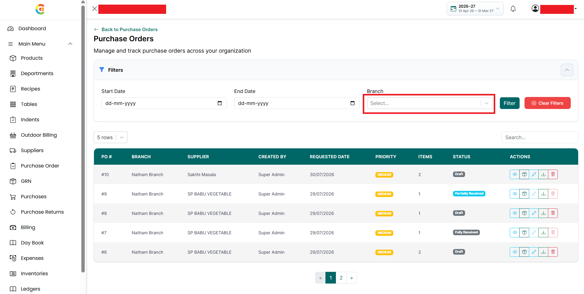The height and width of the screenshot is (294, 584).
Task: Close the sidebar with the X icon
Action: (95, 9)
